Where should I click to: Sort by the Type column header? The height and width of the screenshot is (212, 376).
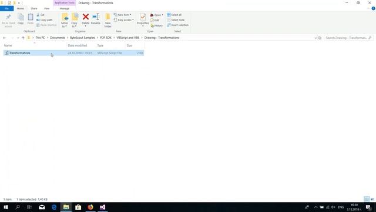click(x=100, y=45)
